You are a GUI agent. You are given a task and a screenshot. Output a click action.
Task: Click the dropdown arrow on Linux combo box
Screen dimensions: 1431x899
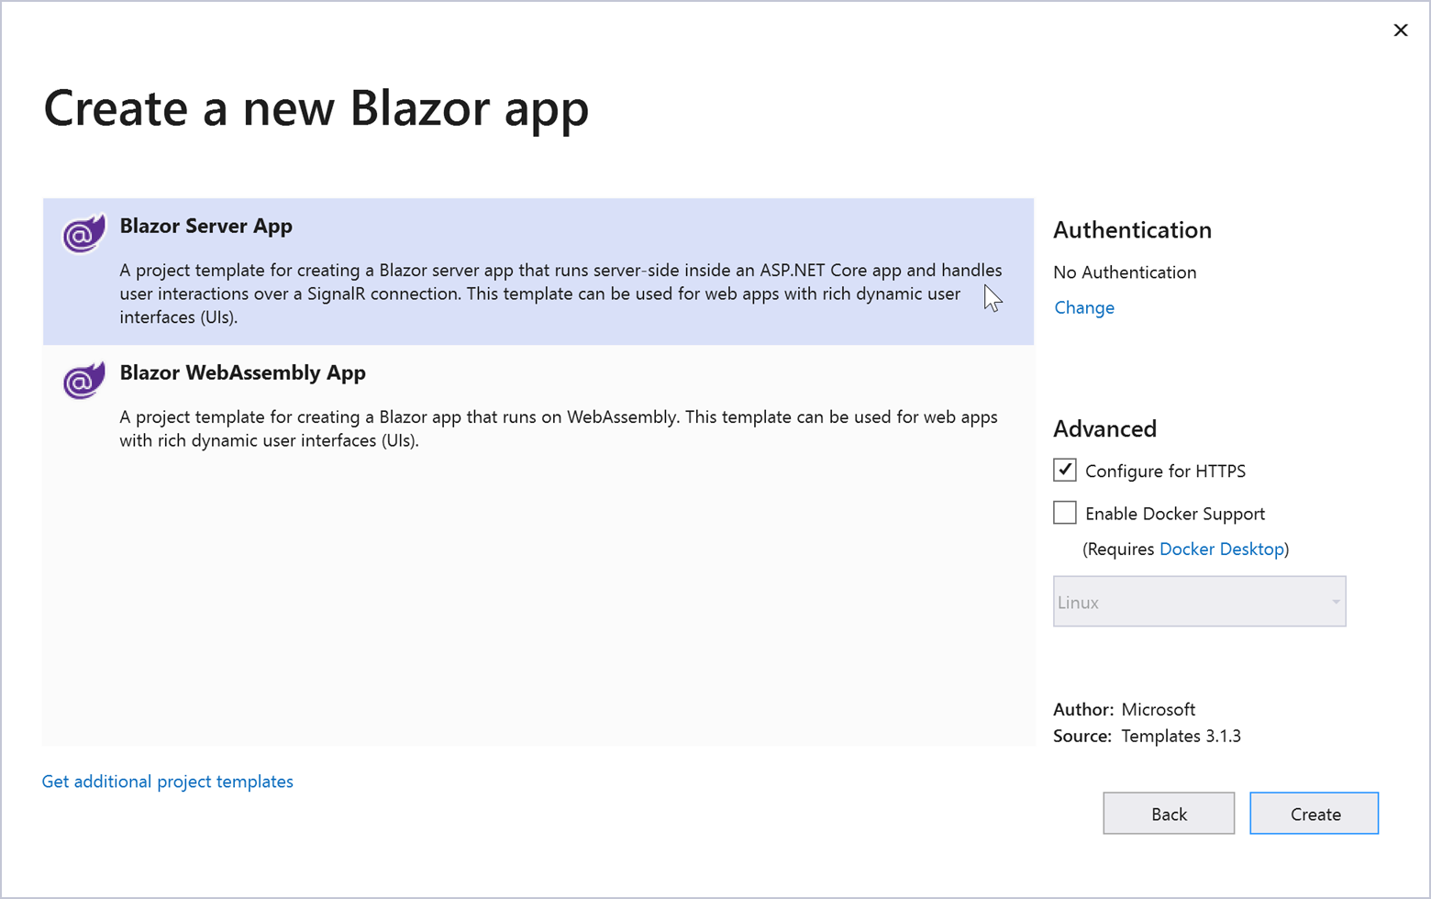tap(1336, 602)
